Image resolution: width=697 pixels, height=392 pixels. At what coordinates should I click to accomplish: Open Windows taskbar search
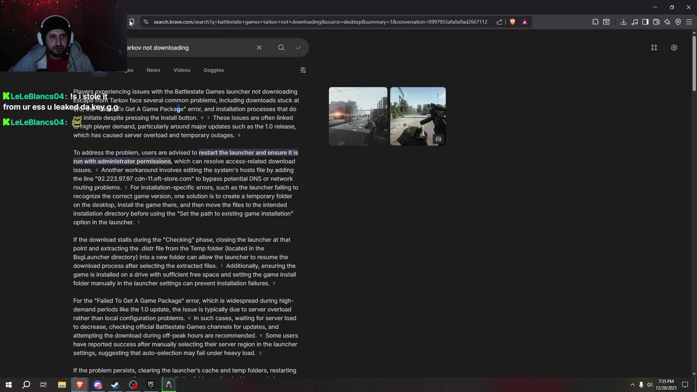[x=26, y=385]
